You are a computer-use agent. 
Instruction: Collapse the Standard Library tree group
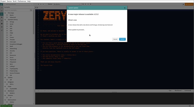click(x=5, y=19)
